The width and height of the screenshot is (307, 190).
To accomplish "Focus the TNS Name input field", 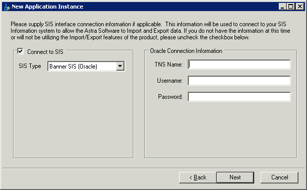I will tap(239, 65).
